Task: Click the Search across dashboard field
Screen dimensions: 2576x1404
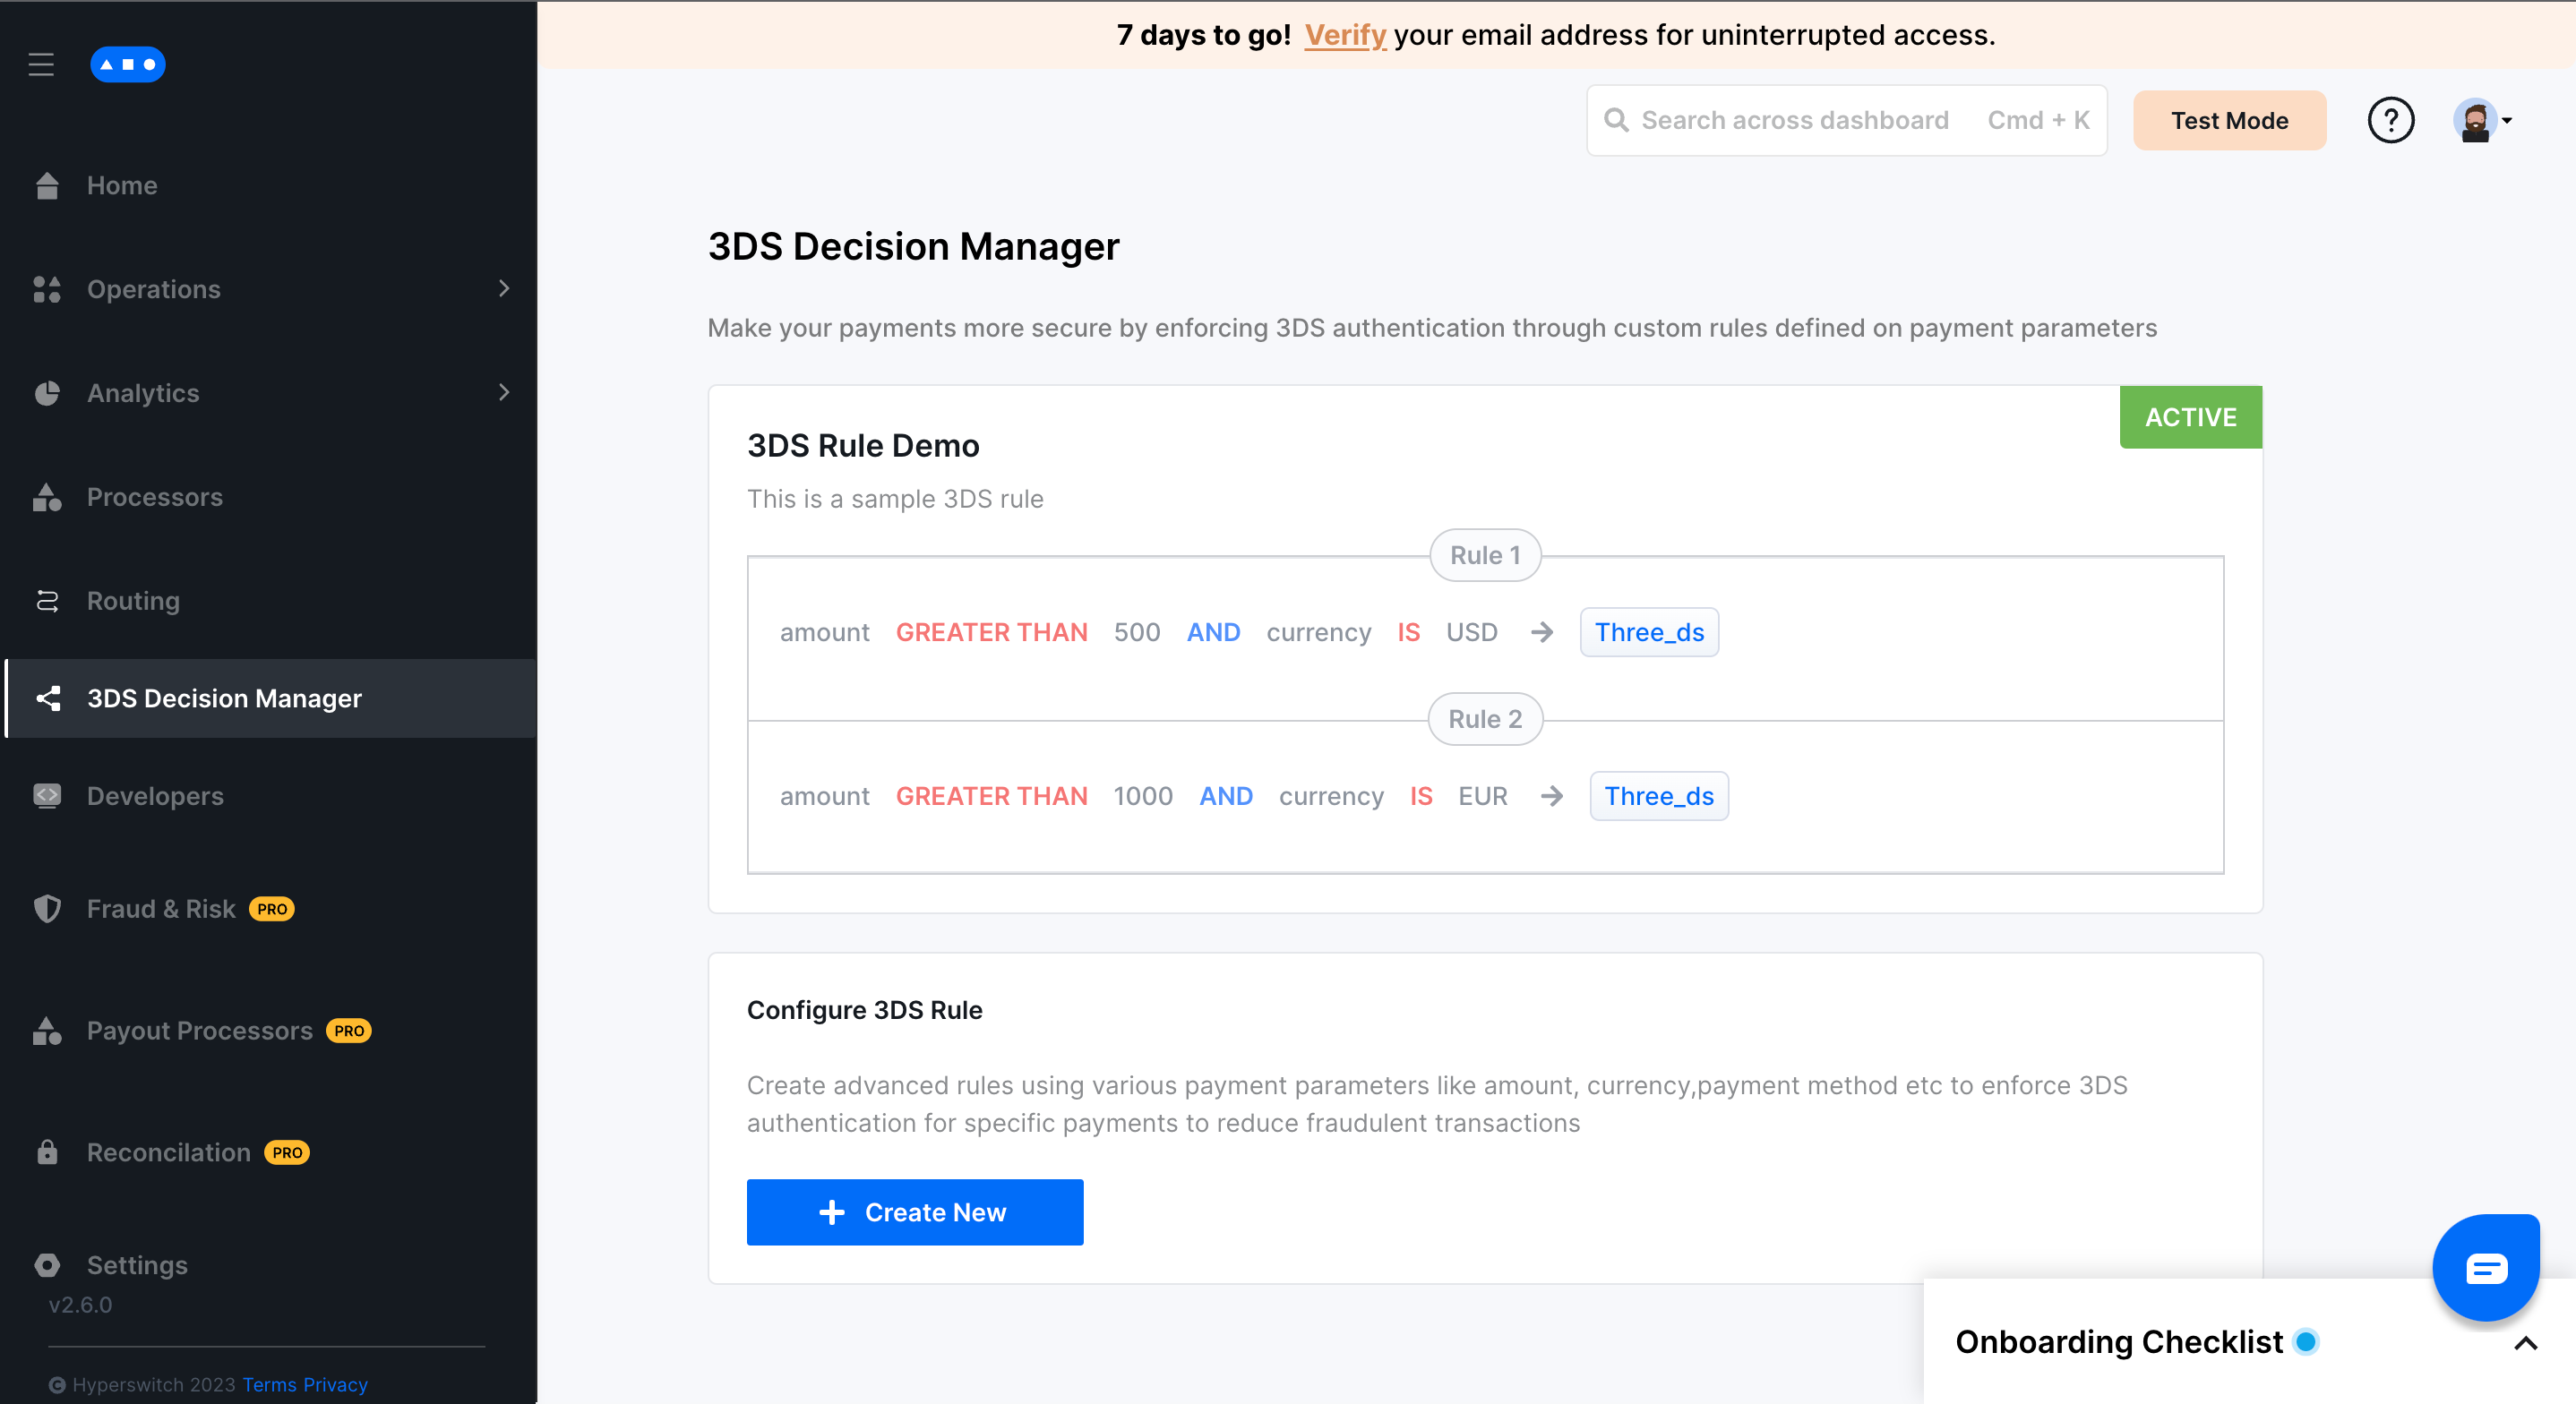Action: coord(1794,121)
